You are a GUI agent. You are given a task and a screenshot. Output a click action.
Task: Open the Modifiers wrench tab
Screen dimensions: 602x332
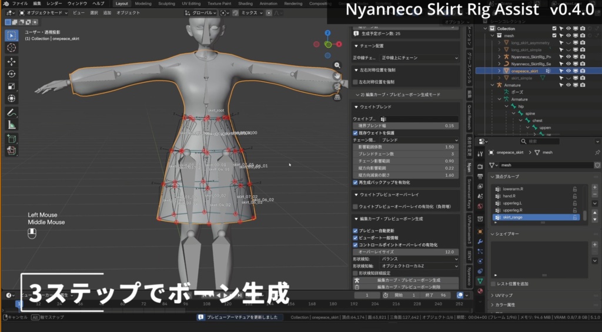point(480,242)
